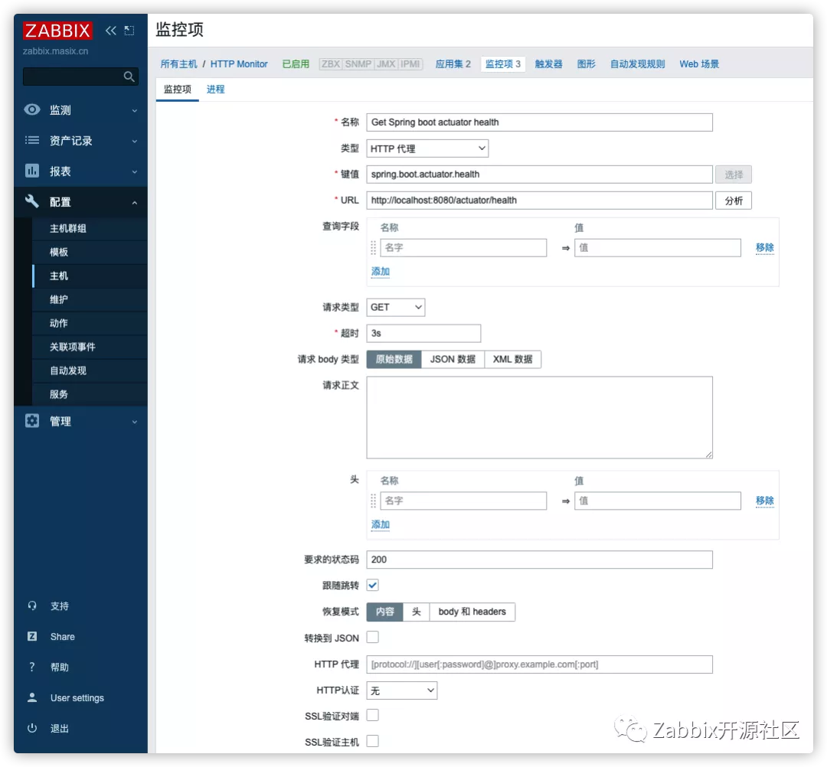827x767 pixels.
Task: Open the 报表 reports chart icon
Action: (31, 171)
